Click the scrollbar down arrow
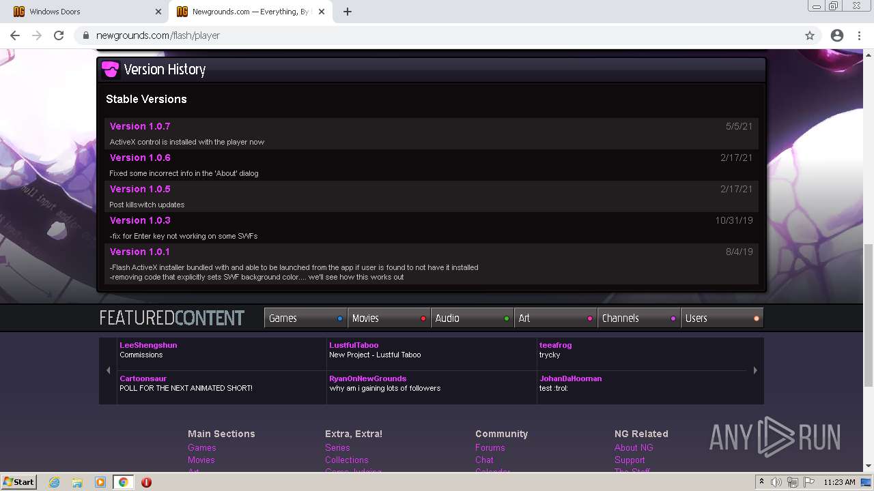The image size is (874, 491). click(869, 466)
